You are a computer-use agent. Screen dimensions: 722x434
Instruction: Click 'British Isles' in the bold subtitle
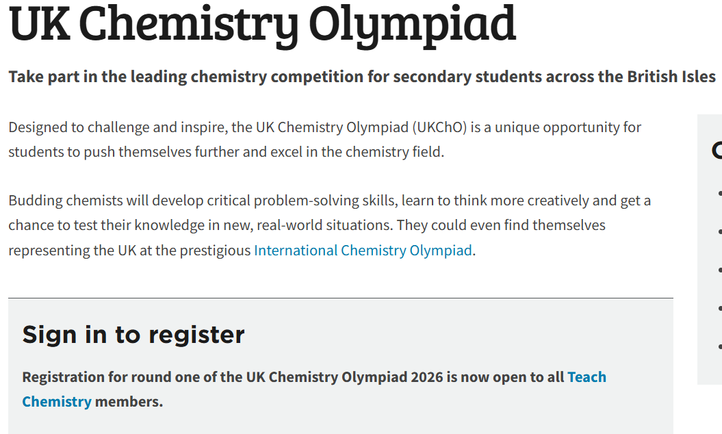pyautogui.click(x=671, y=76)
